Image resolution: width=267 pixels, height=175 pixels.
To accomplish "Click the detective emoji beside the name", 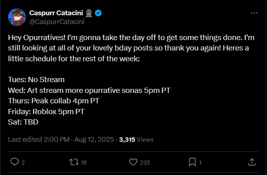I will click(x=90, y=13).
